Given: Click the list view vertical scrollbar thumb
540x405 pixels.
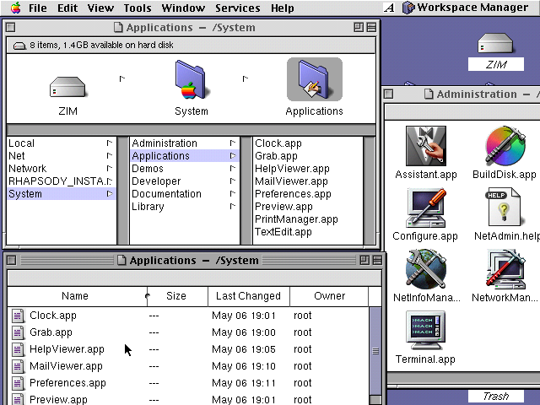Looking at the screenshot, I should [x=375, y=351].
